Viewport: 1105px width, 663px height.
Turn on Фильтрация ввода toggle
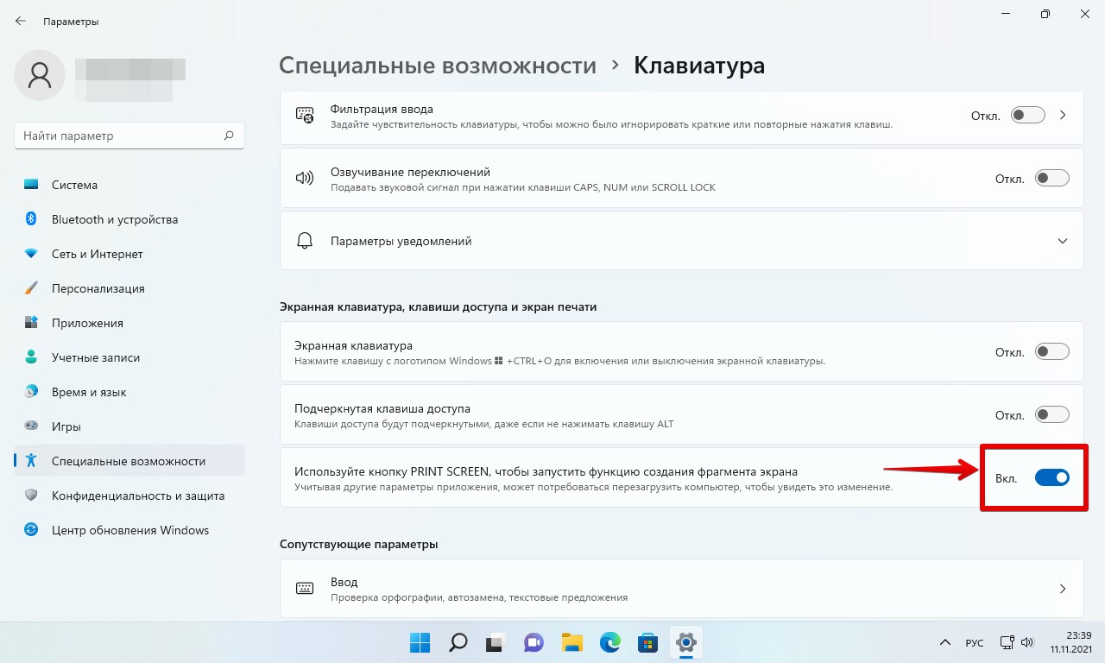1028,116
